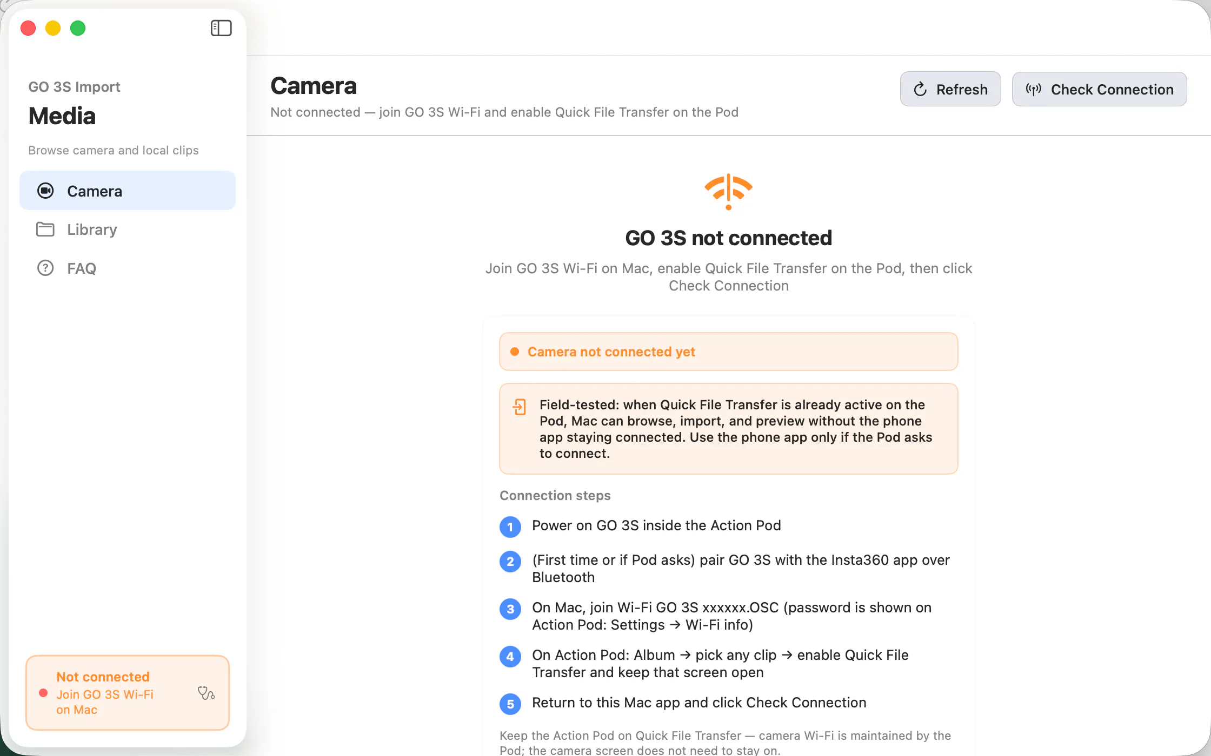Zoom the window with the green button
Viewport: 1211px width, 756px height.
point(78,28)
